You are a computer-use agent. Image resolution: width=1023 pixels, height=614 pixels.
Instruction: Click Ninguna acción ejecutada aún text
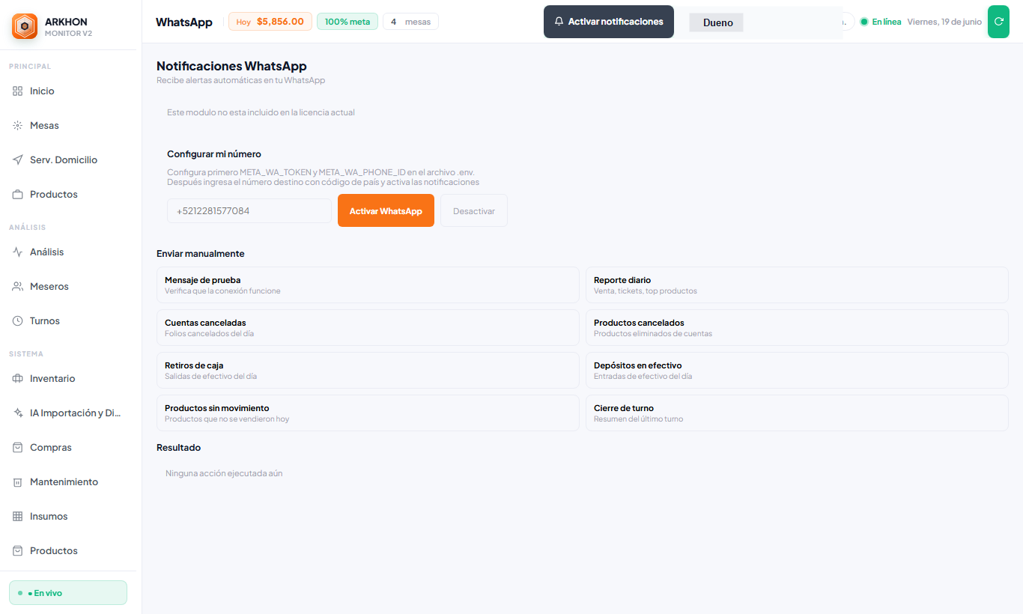tap(224, 473)
